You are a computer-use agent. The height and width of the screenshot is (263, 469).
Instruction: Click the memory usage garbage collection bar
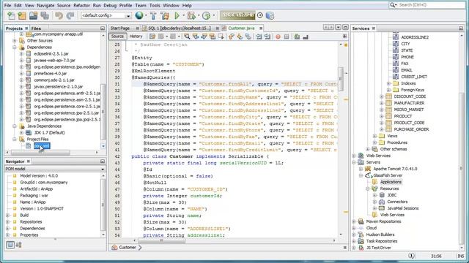pos(237,15)
